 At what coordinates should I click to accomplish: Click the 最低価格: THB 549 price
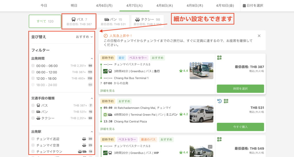click(249, 148)
